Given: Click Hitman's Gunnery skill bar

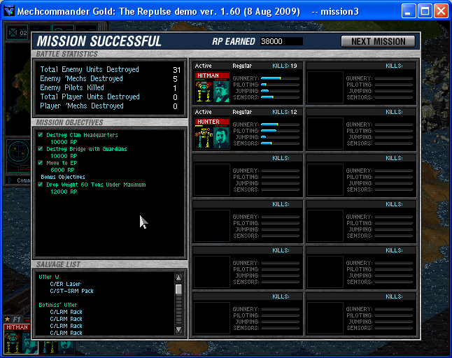Looking at the screenshot, I should (280, 78).
